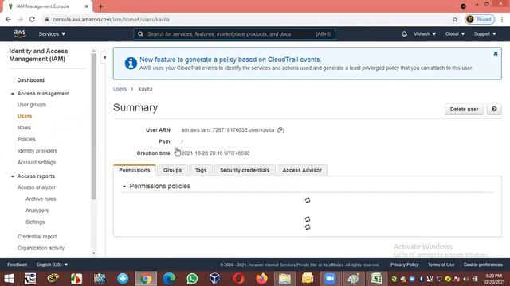Image resolution: width=510 pixels, height=286 pixels.
Task: Open the Global region dropdown
Action: click(455, 33)
